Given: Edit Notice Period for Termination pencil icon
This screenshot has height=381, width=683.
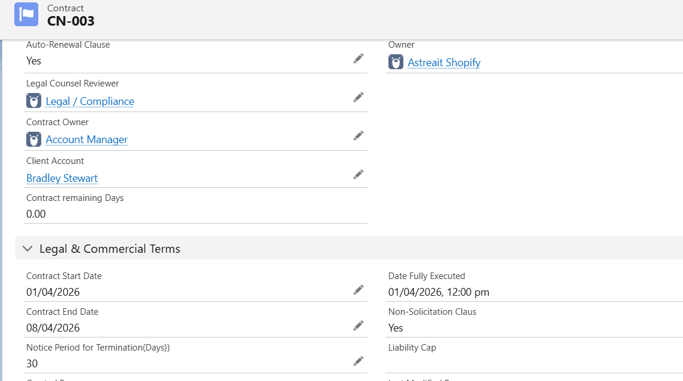Looking at the screenshot, I should coord(358,361).
